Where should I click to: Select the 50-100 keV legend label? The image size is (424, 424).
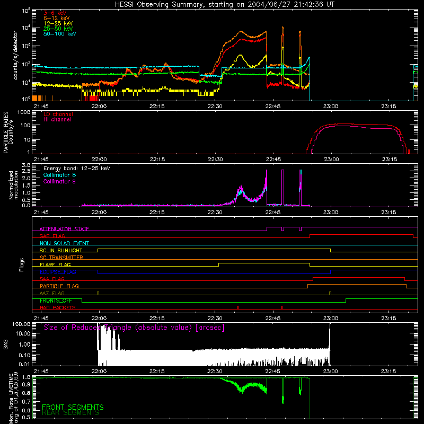(60, 34)
